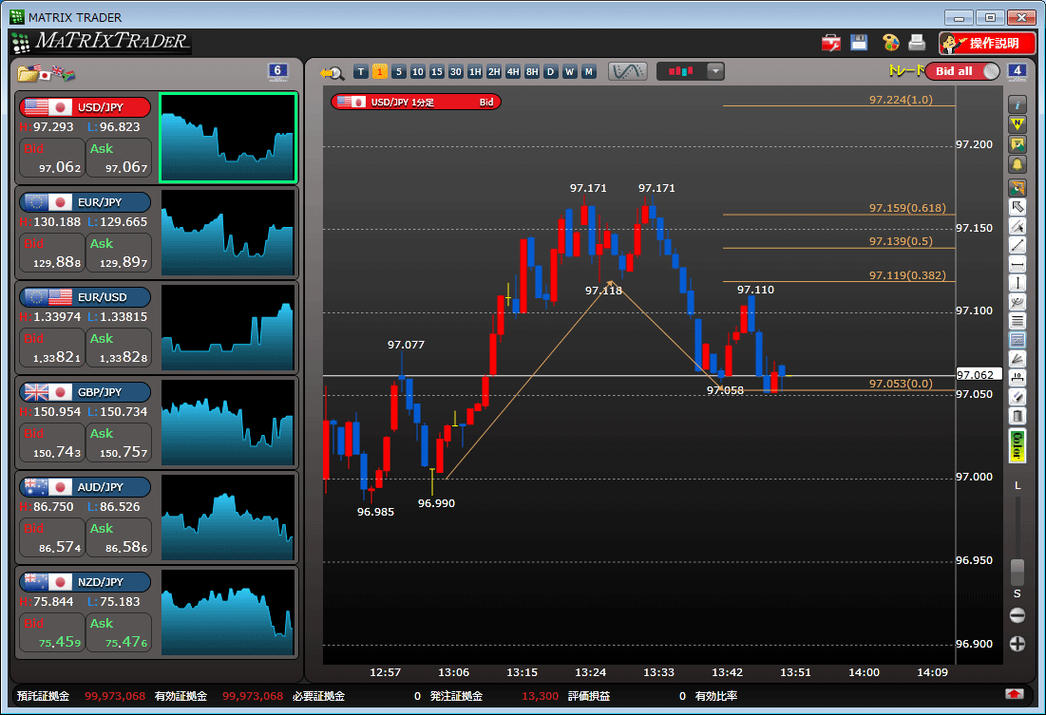
Task: Select the tick (T) timeframe
Action: point(361,72)
